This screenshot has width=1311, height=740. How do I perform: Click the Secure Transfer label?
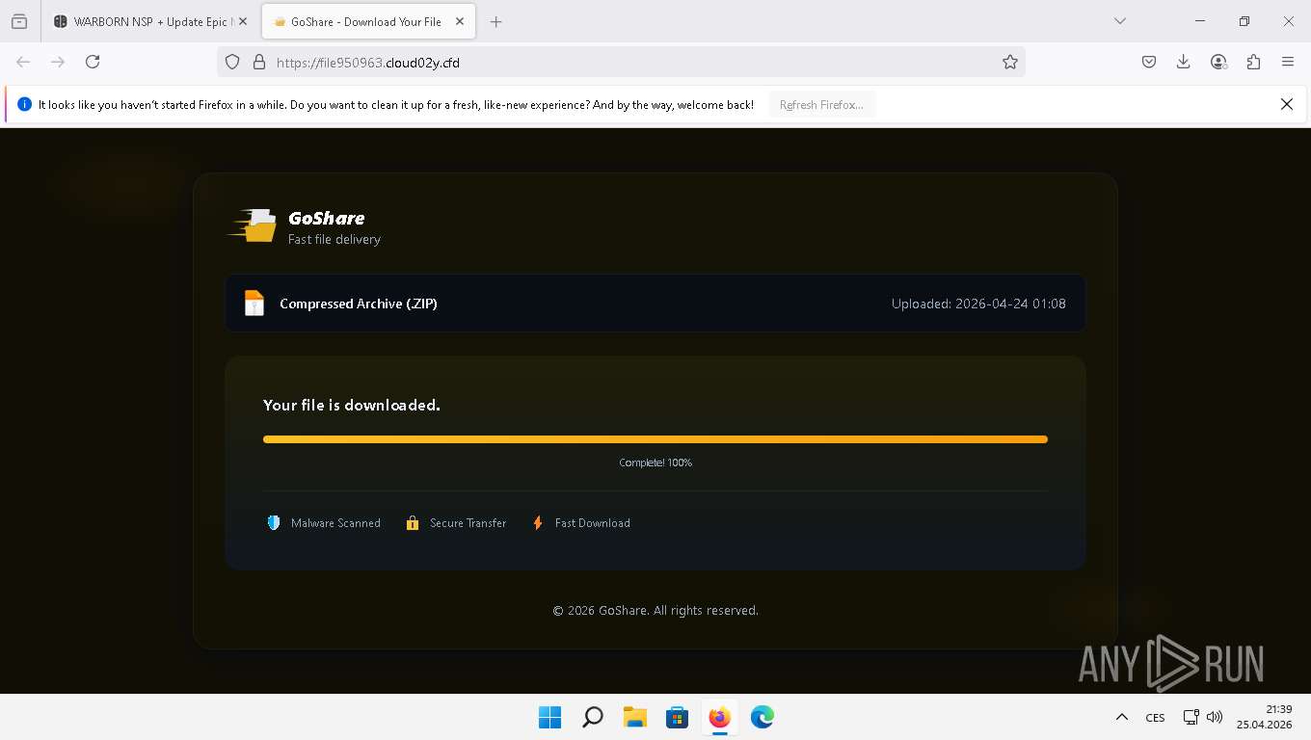point(468,523)
